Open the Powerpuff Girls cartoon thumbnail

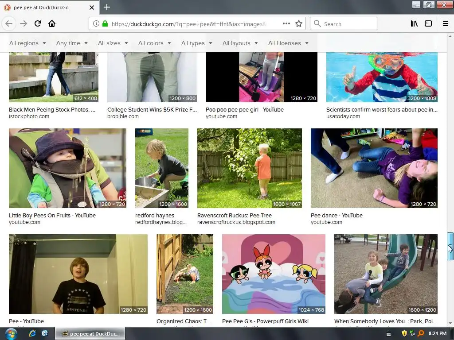(274, 274)
